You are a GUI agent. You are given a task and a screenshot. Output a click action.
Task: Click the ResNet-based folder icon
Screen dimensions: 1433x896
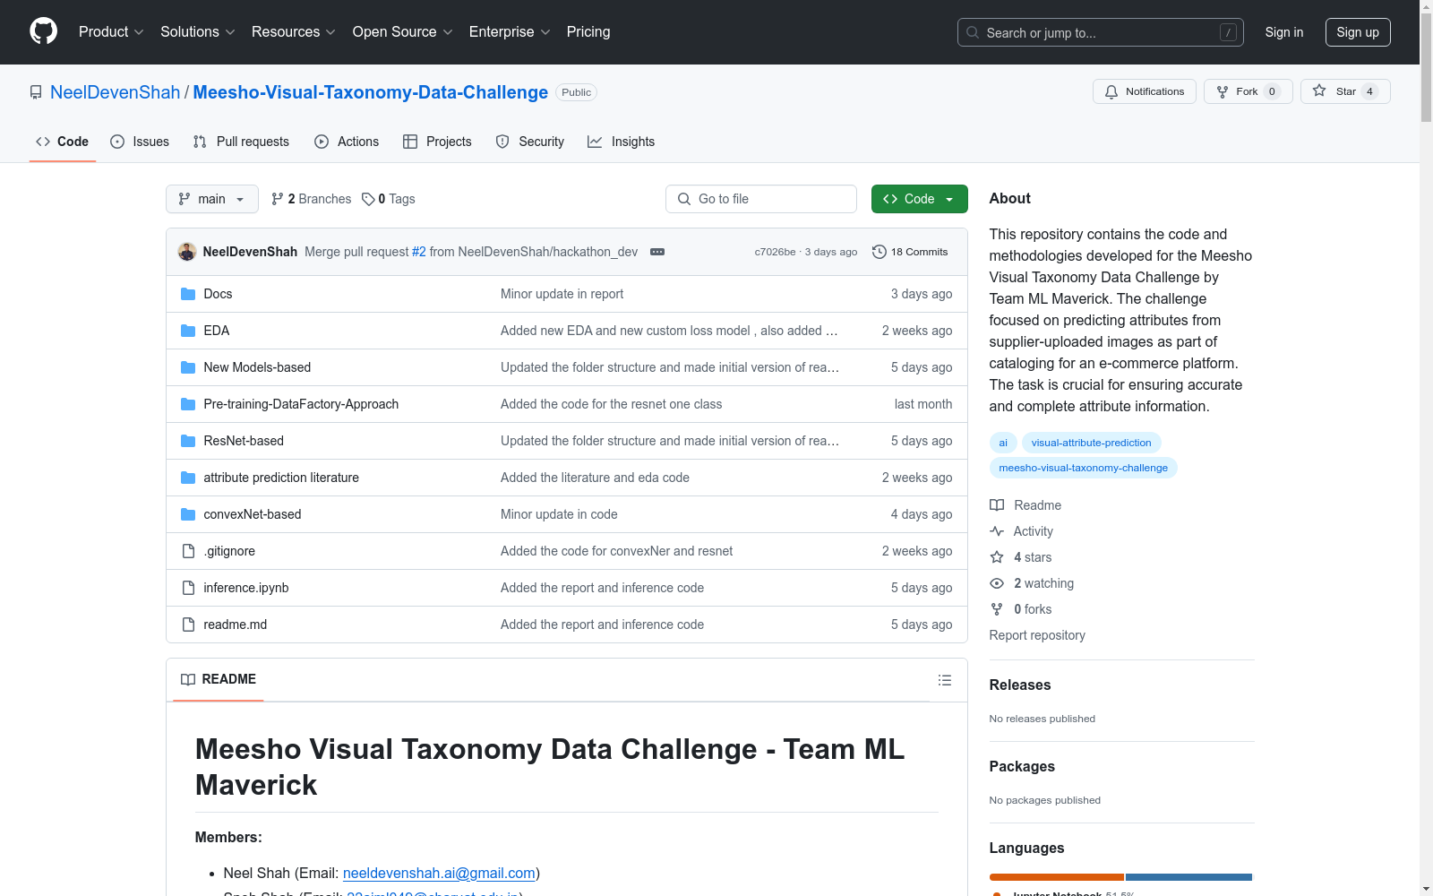coord(188,441)
